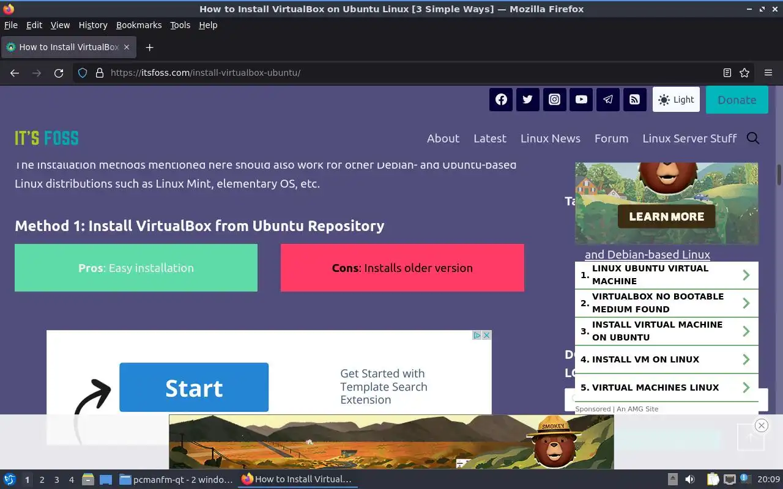Expand Install Virtual Machine on Ubuntu arrow
Viewport: 783px width, 489px height.
746,331
